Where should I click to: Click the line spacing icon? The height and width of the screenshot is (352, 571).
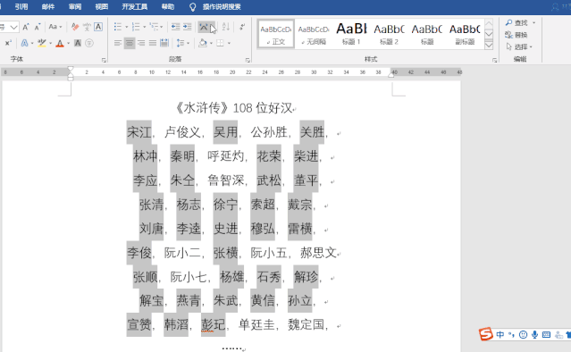(181, 43)
